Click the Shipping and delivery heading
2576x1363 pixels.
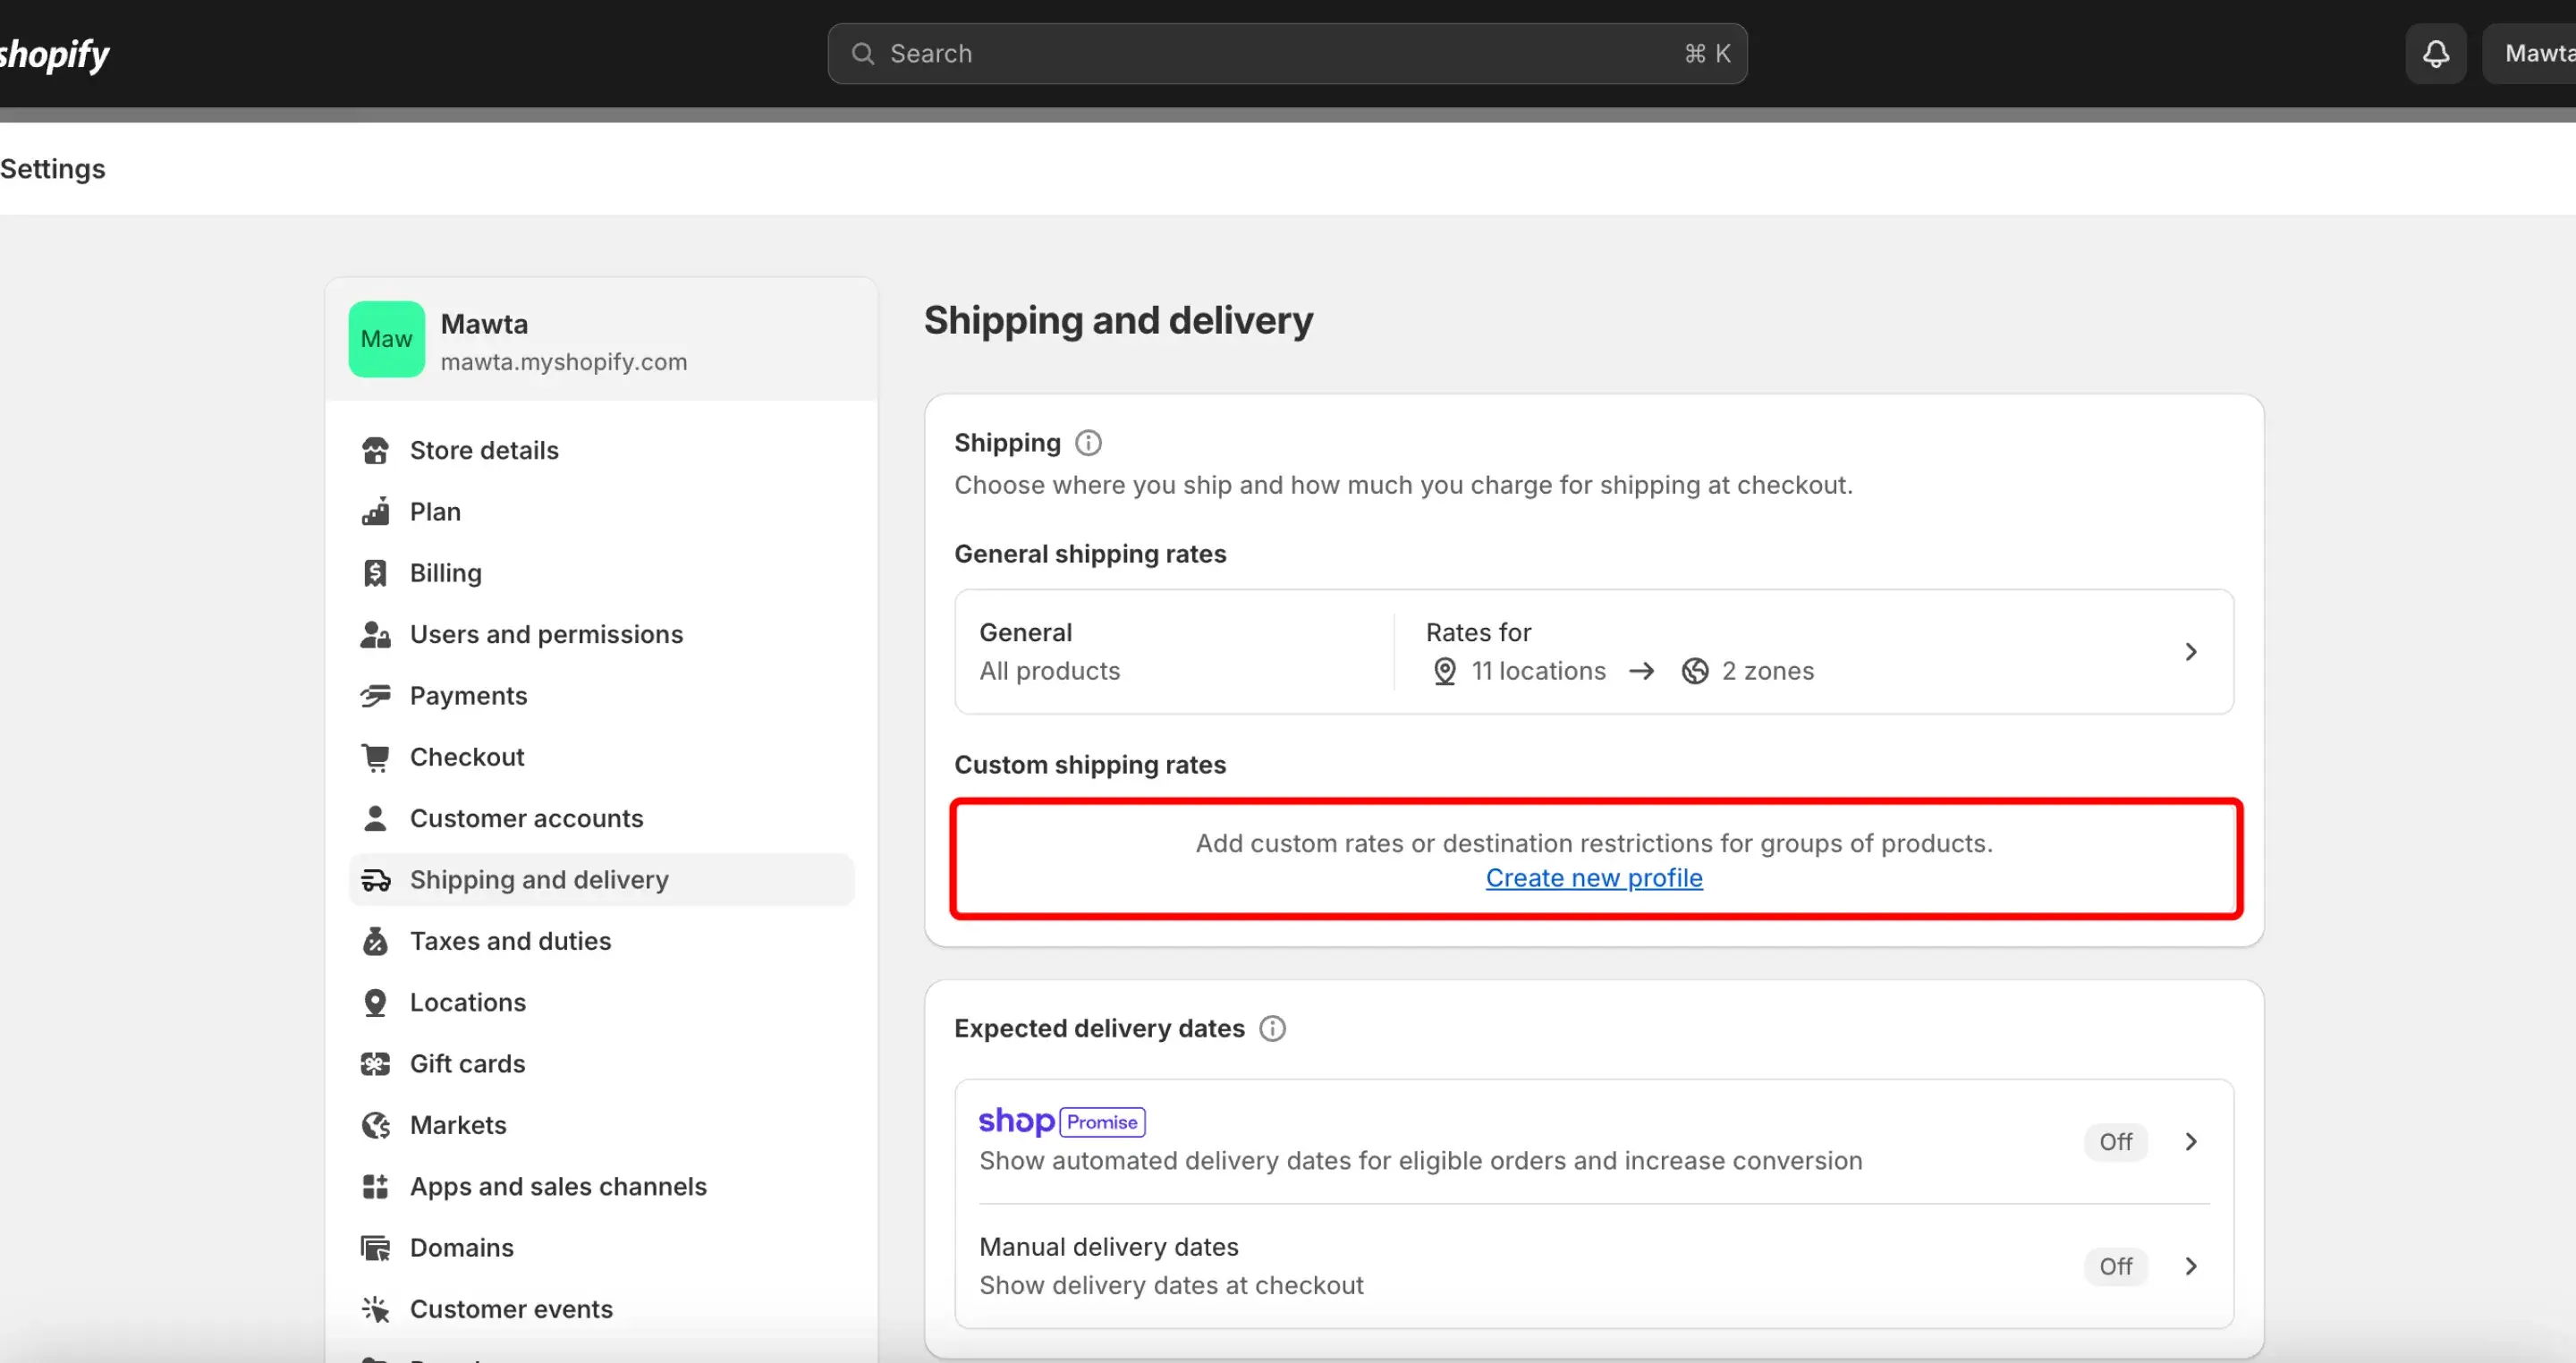[1118, 321]
